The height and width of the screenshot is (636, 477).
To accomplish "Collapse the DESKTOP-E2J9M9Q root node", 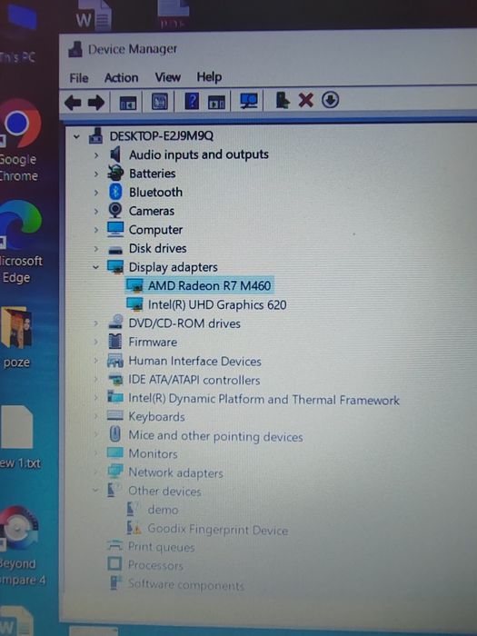I will click(x=76, y=136).
